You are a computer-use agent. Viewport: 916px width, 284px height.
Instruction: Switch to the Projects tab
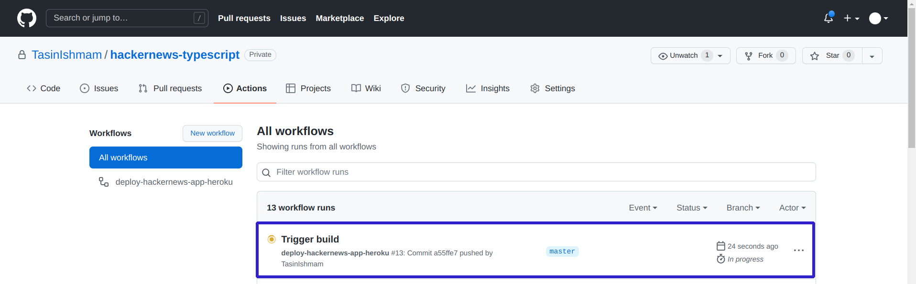(x=308, y=88)
